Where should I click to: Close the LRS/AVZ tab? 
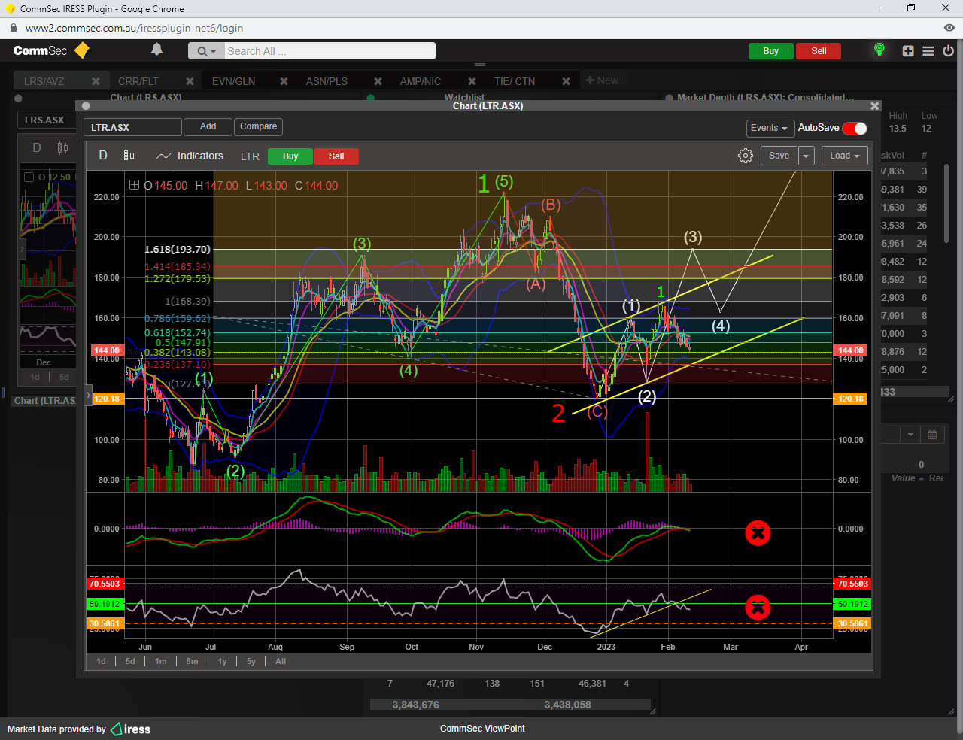click(x=96, y=81)
